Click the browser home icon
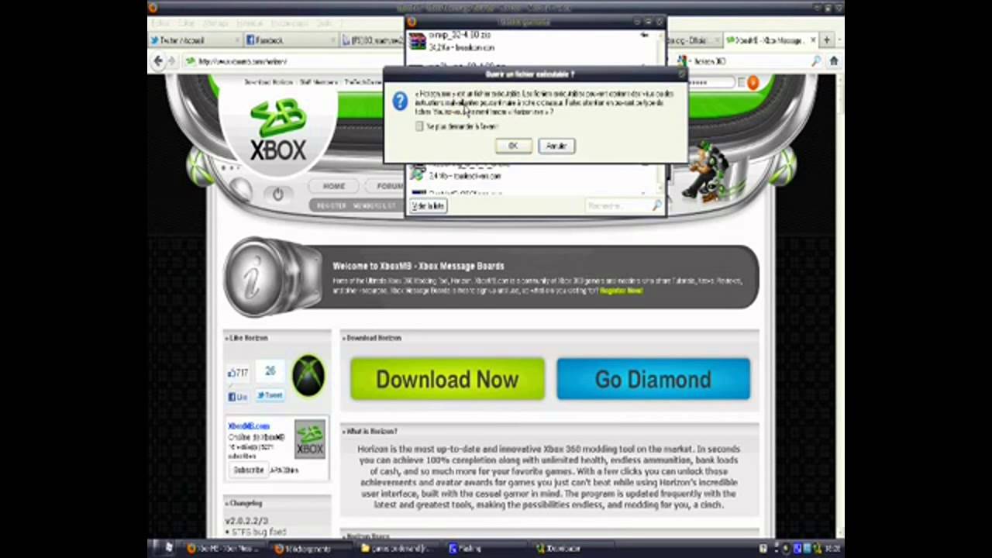The width and height of the screenshot is (992, 558). click(834, 61)
